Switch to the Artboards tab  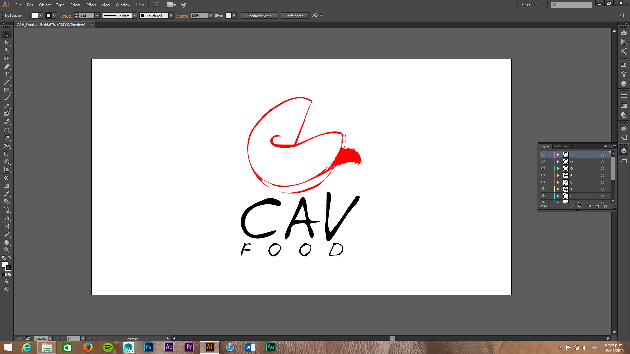point(562,147)
